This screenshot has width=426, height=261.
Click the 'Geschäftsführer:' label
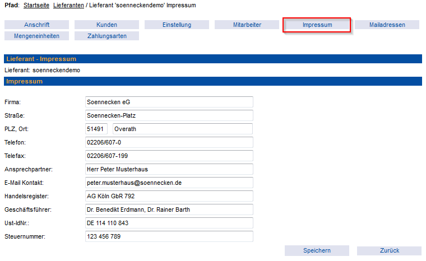pyautogui.click(x=28, y=209)
